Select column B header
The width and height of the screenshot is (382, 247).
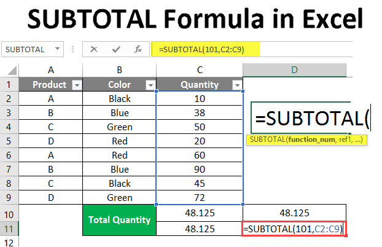[x=119, y=70]
